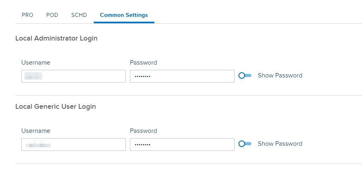Select the Local Generic User Username field
The width and height of the screenshot is (362, 169).
pyautogui.click(x=74, y=145)
